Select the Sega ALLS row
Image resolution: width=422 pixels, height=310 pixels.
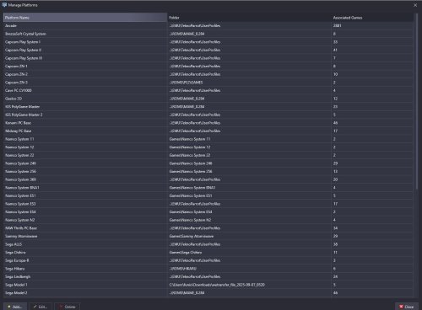(208, 244)
